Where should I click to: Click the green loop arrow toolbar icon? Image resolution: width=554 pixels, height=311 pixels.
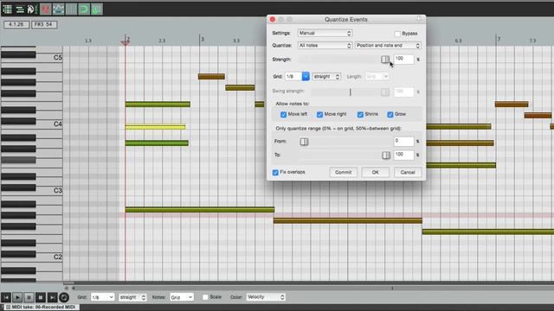click(x=84, y=10)
